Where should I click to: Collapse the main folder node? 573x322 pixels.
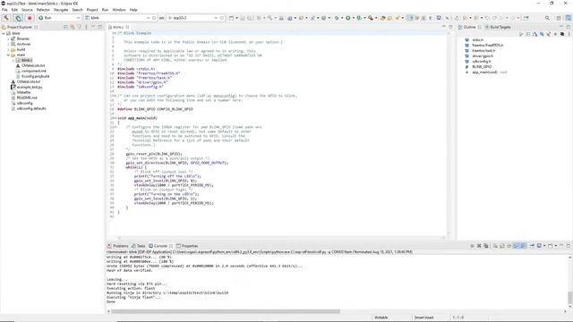coord(8,55)
